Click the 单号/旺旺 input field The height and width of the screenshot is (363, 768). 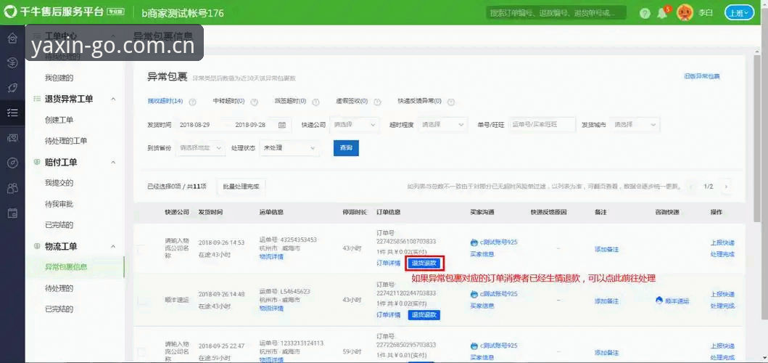pos(542,125)
